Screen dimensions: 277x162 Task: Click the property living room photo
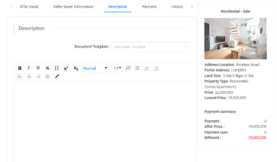click(235, 39)
